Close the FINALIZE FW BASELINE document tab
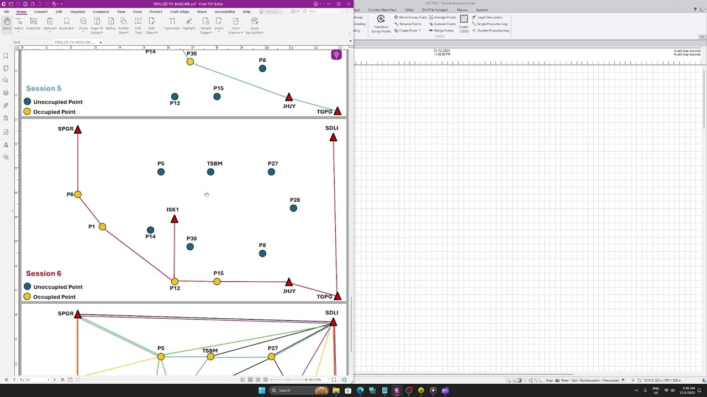The width and height of the screenshot is (707, 397). coord(101,42)
